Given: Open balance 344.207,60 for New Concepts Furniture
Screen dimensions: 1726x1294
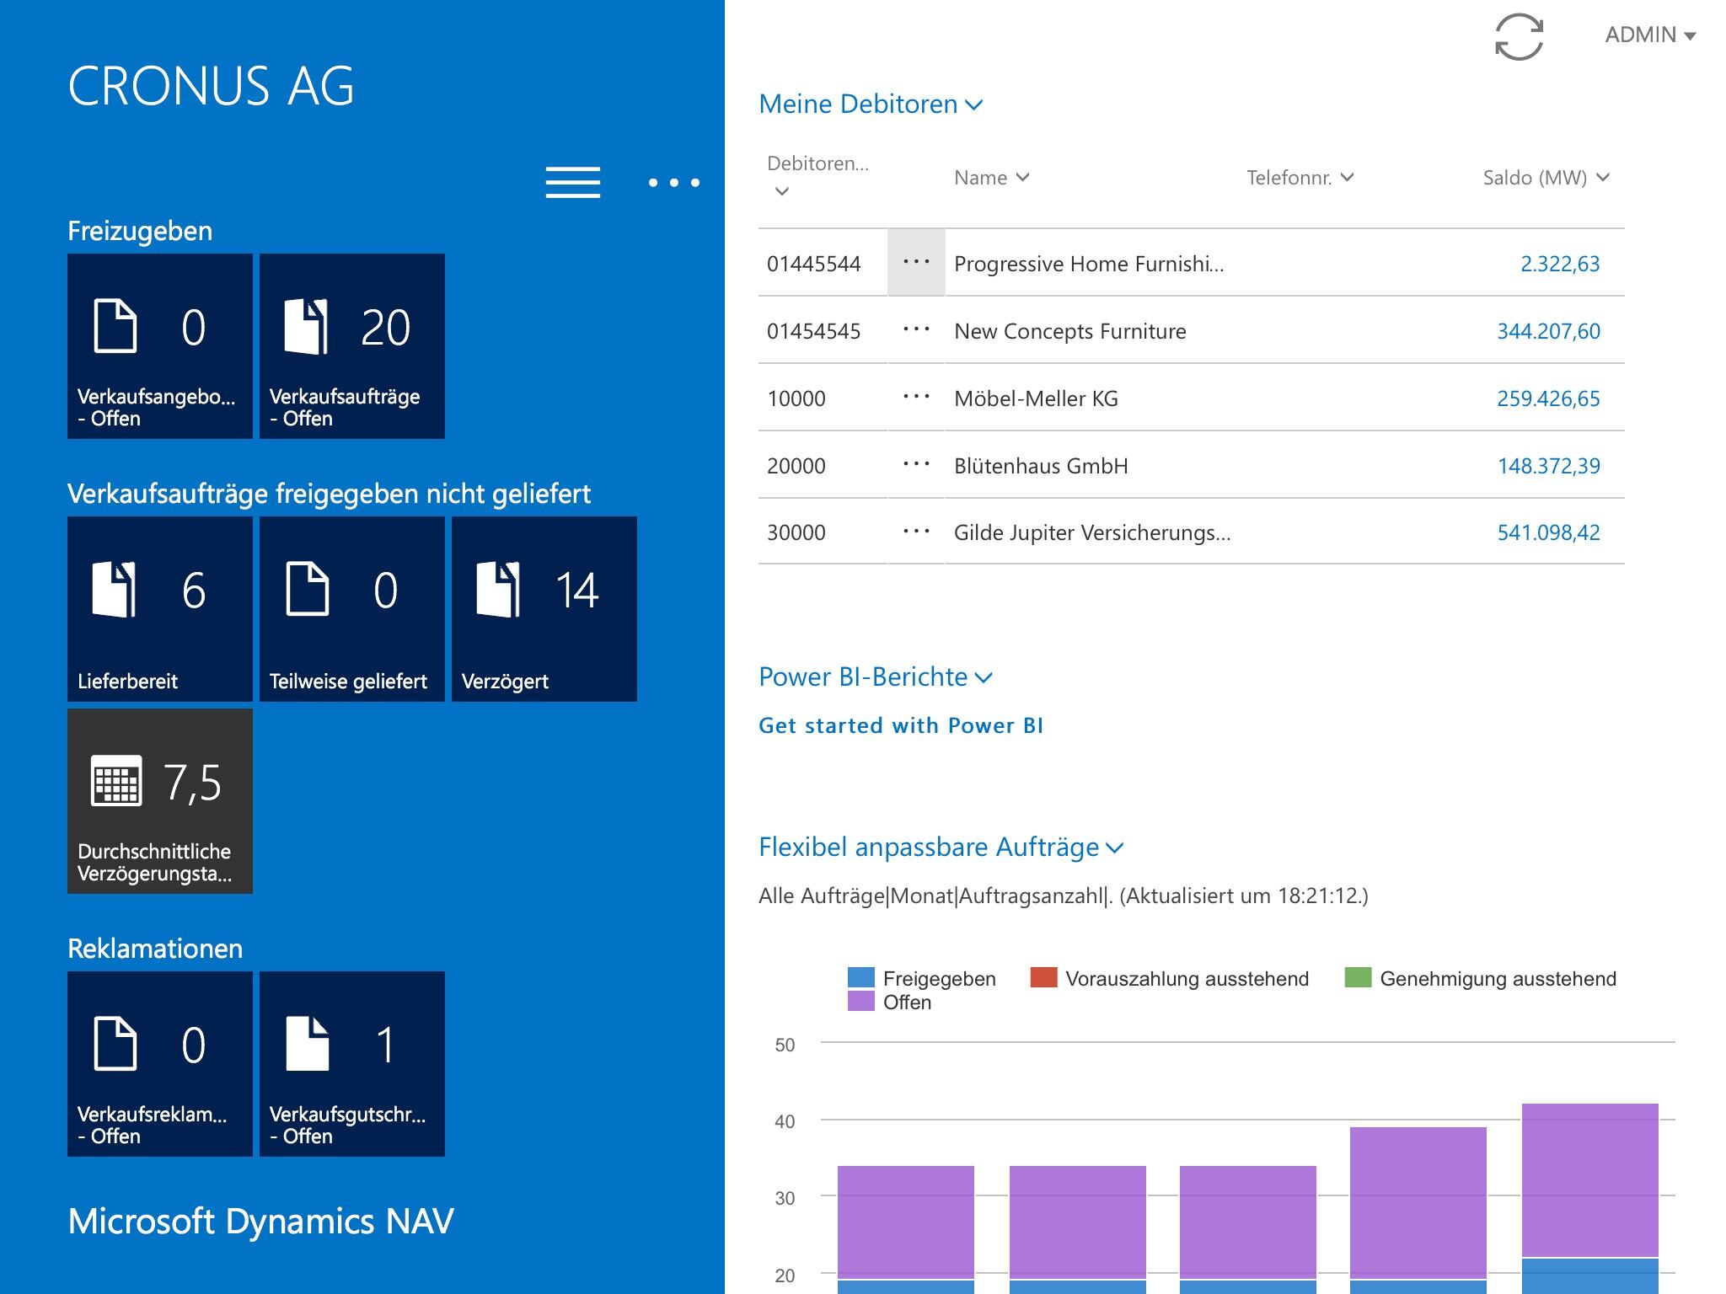Looking at the screenshot, I should pyautogui.click(x=1548, y=331).
